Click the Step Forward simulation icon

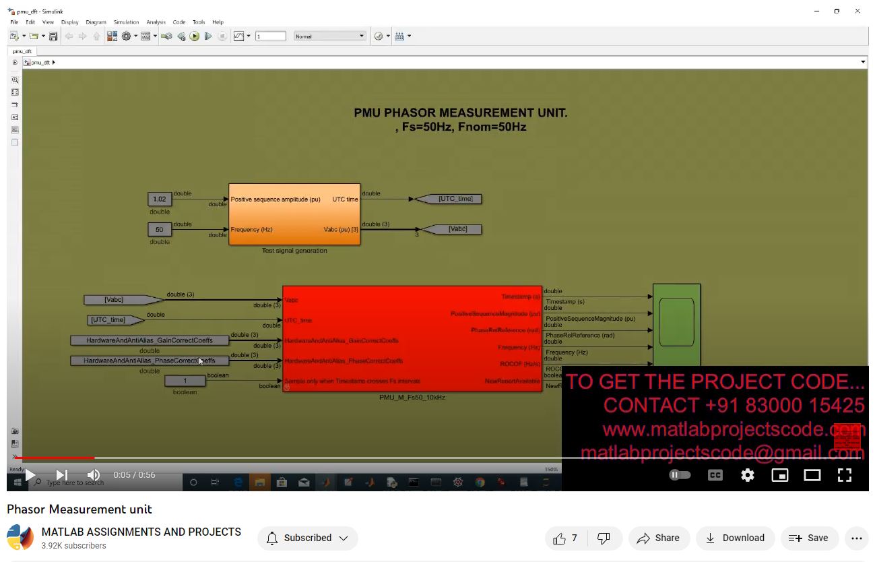[x=208, y=36]
